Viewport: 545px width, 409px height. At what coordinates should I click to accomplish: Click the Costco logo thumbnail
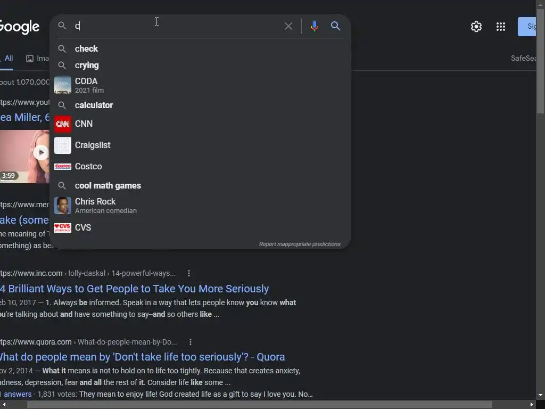63,167
